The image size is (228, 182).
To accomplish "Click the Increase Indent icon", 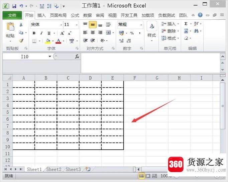I will point(93,40).
